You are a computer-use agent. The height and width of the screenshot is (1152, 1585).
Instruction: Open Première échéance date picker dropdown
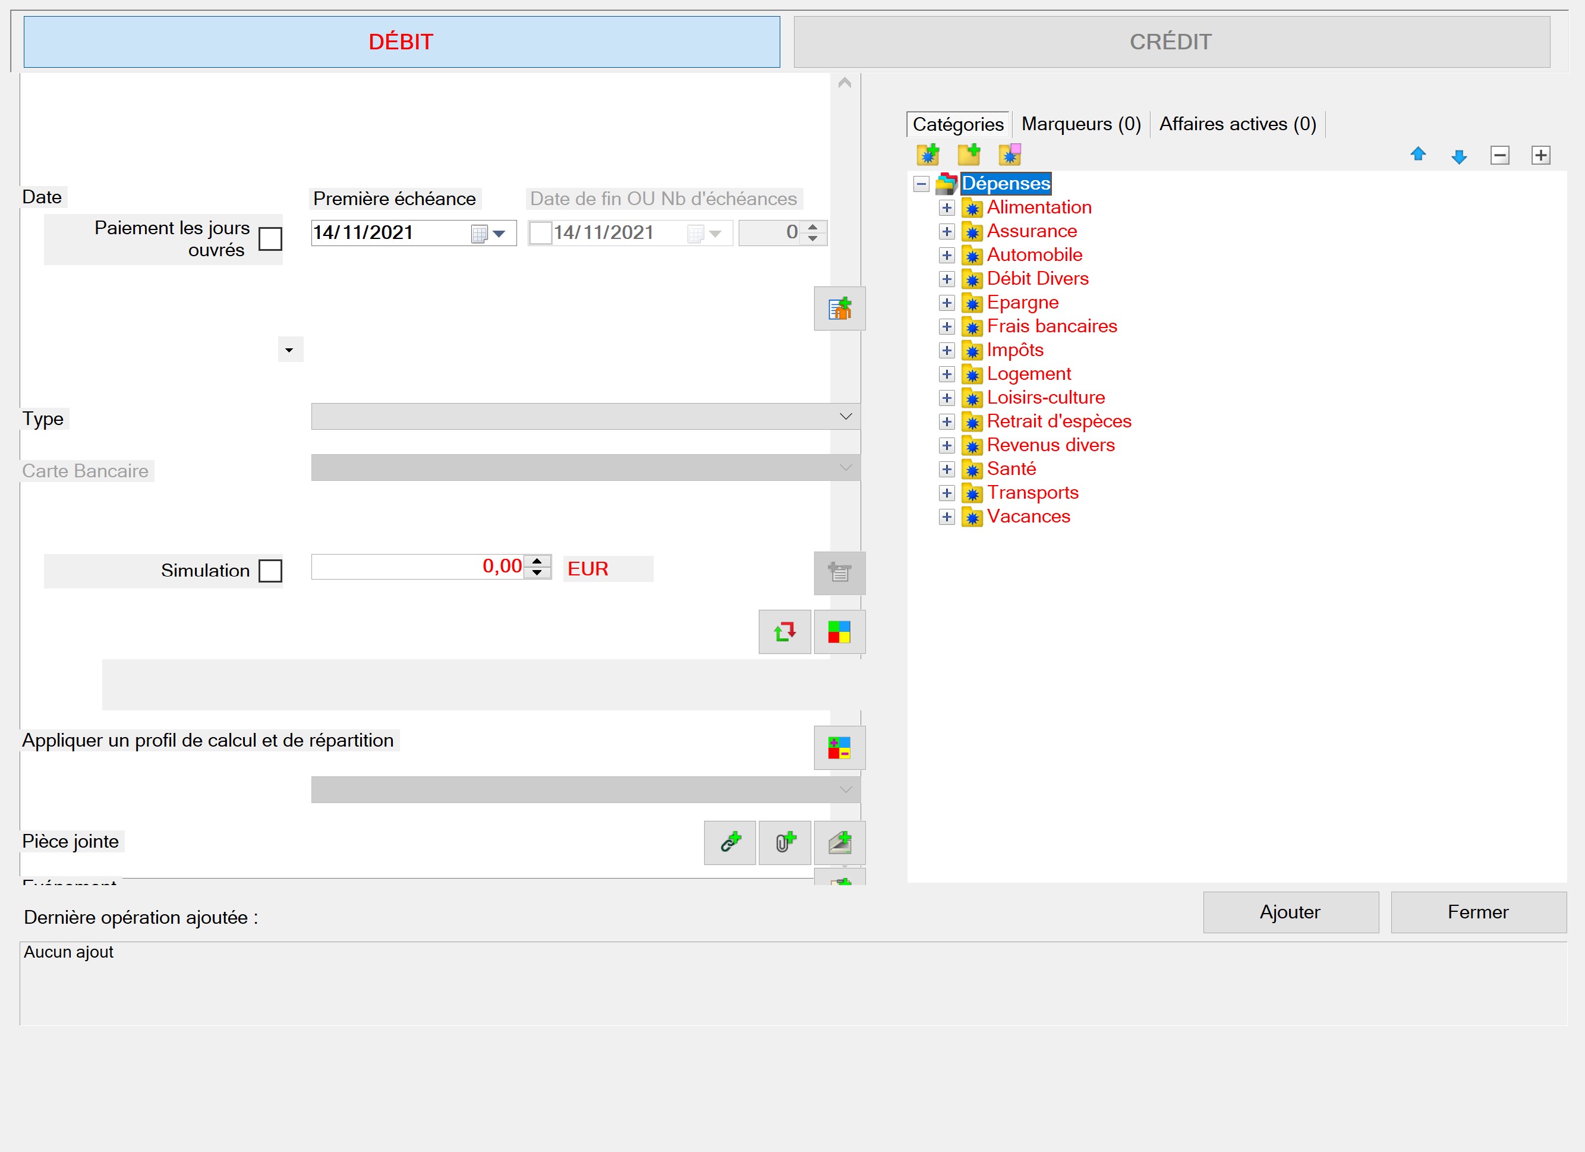[x=499, y=234]
